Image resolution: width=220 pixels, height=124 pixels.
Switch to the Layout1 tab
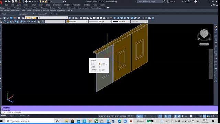click(12, 116)
